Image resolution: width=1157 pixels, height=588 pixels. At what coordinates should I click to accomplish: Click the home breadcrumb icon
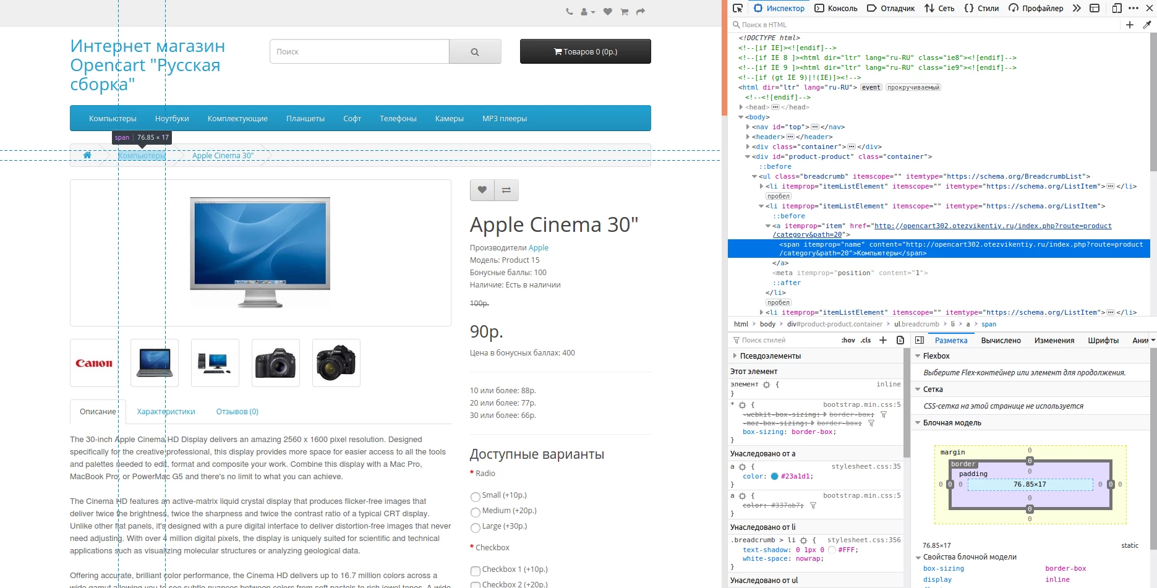[x=87, y=155]
